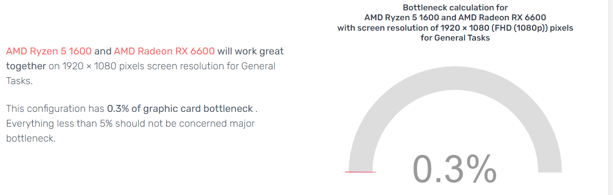The image size is (613, 195).
Task: Click the right end of the gauge arc
Action: coord(550,168)
